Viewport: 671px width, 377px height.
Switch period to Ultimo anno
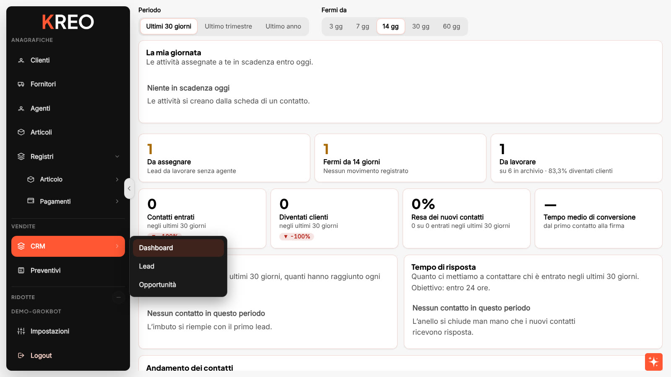point(283,26)
